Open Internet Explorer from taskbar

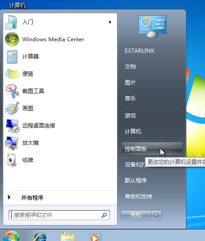click(x=40, y=236)
